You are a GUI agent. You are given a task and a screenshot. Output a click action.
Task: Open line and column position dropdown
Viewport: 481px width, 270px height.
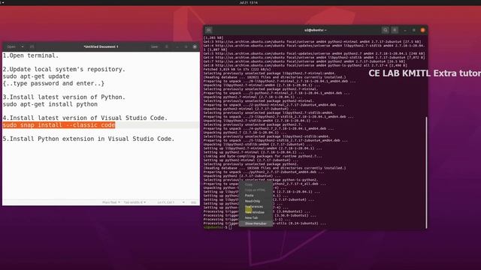171,202
